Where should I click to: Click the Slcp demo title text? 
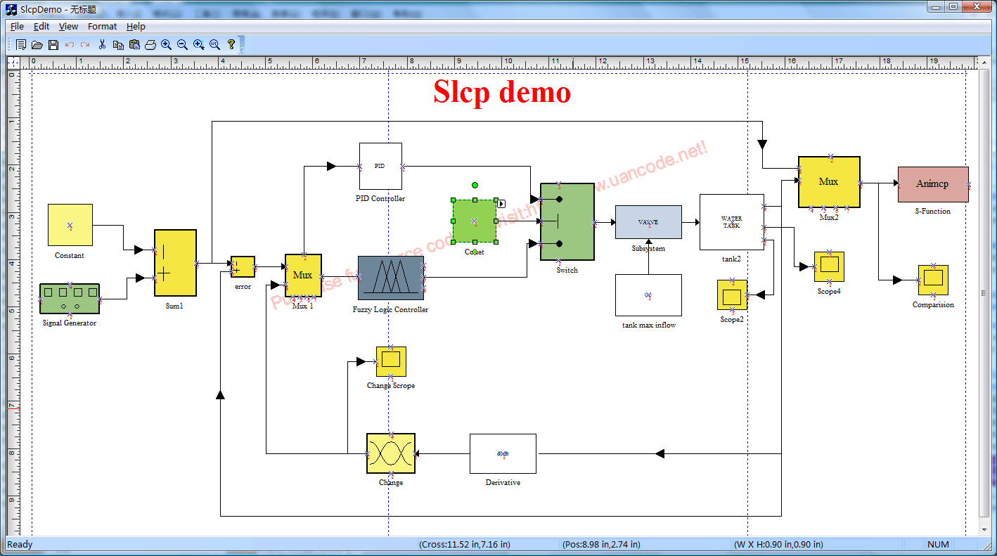[502, 92]
